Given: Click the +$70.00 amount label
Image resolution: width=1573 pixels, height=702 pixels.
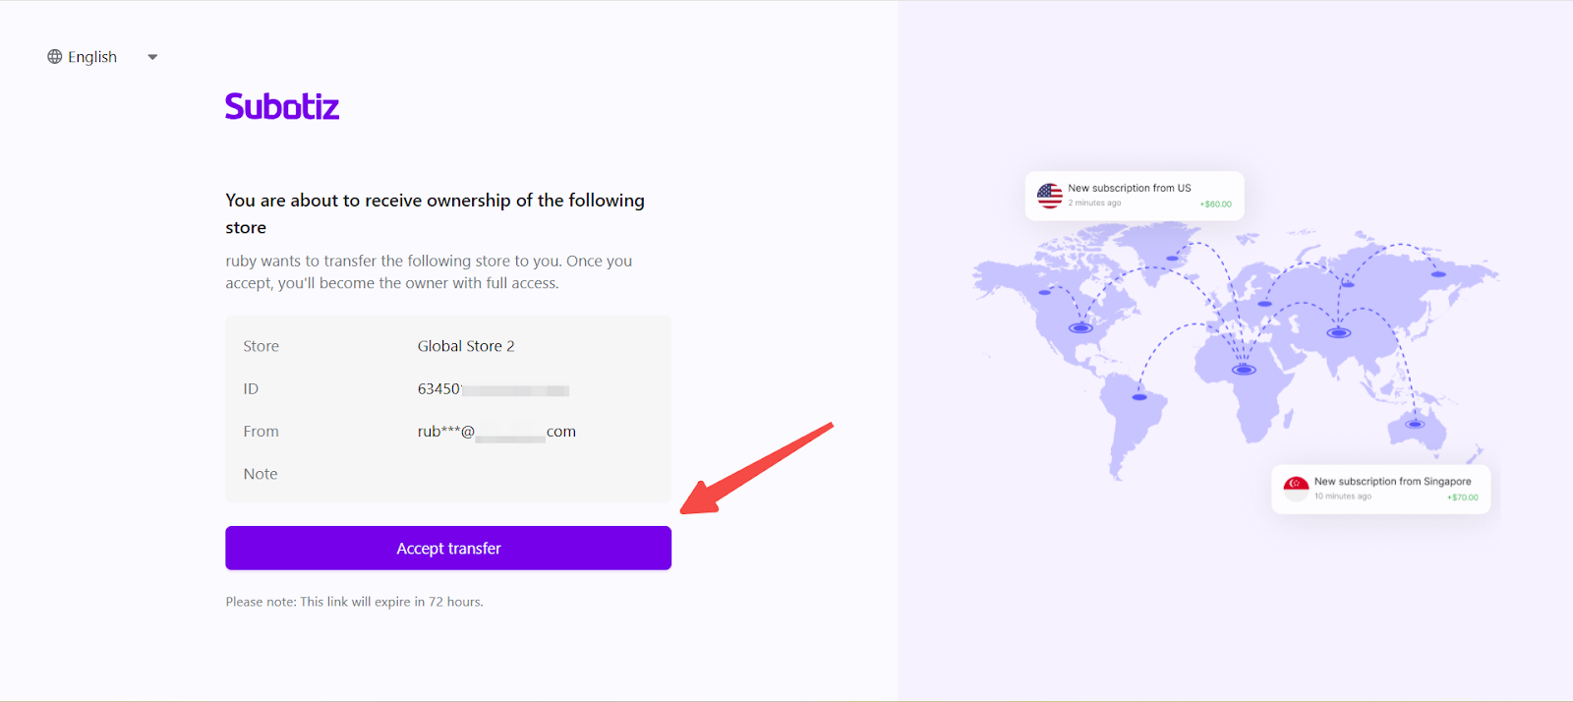Looking at the screenshot, I should pos(1462,497).
